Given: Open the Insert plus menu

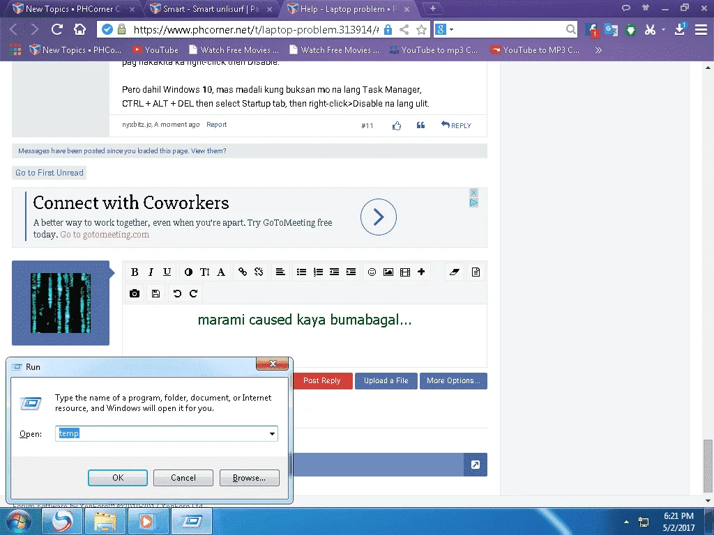Looking at the screenshot, I should 421,272.
